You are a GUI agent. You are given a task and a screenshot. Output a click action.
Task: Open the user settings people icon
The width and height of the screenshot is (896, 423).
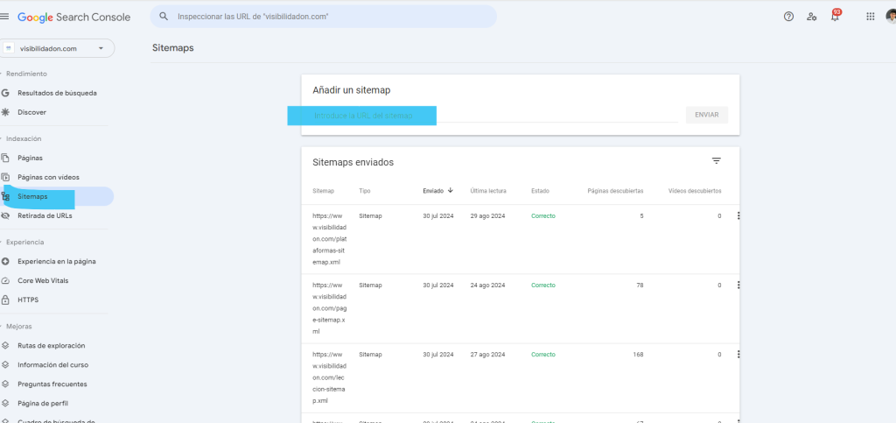pyautogui.click(x=812, y=17)
